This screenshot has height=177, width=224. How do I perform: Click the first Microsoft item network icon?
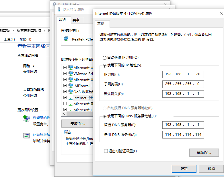pos(71,68)
